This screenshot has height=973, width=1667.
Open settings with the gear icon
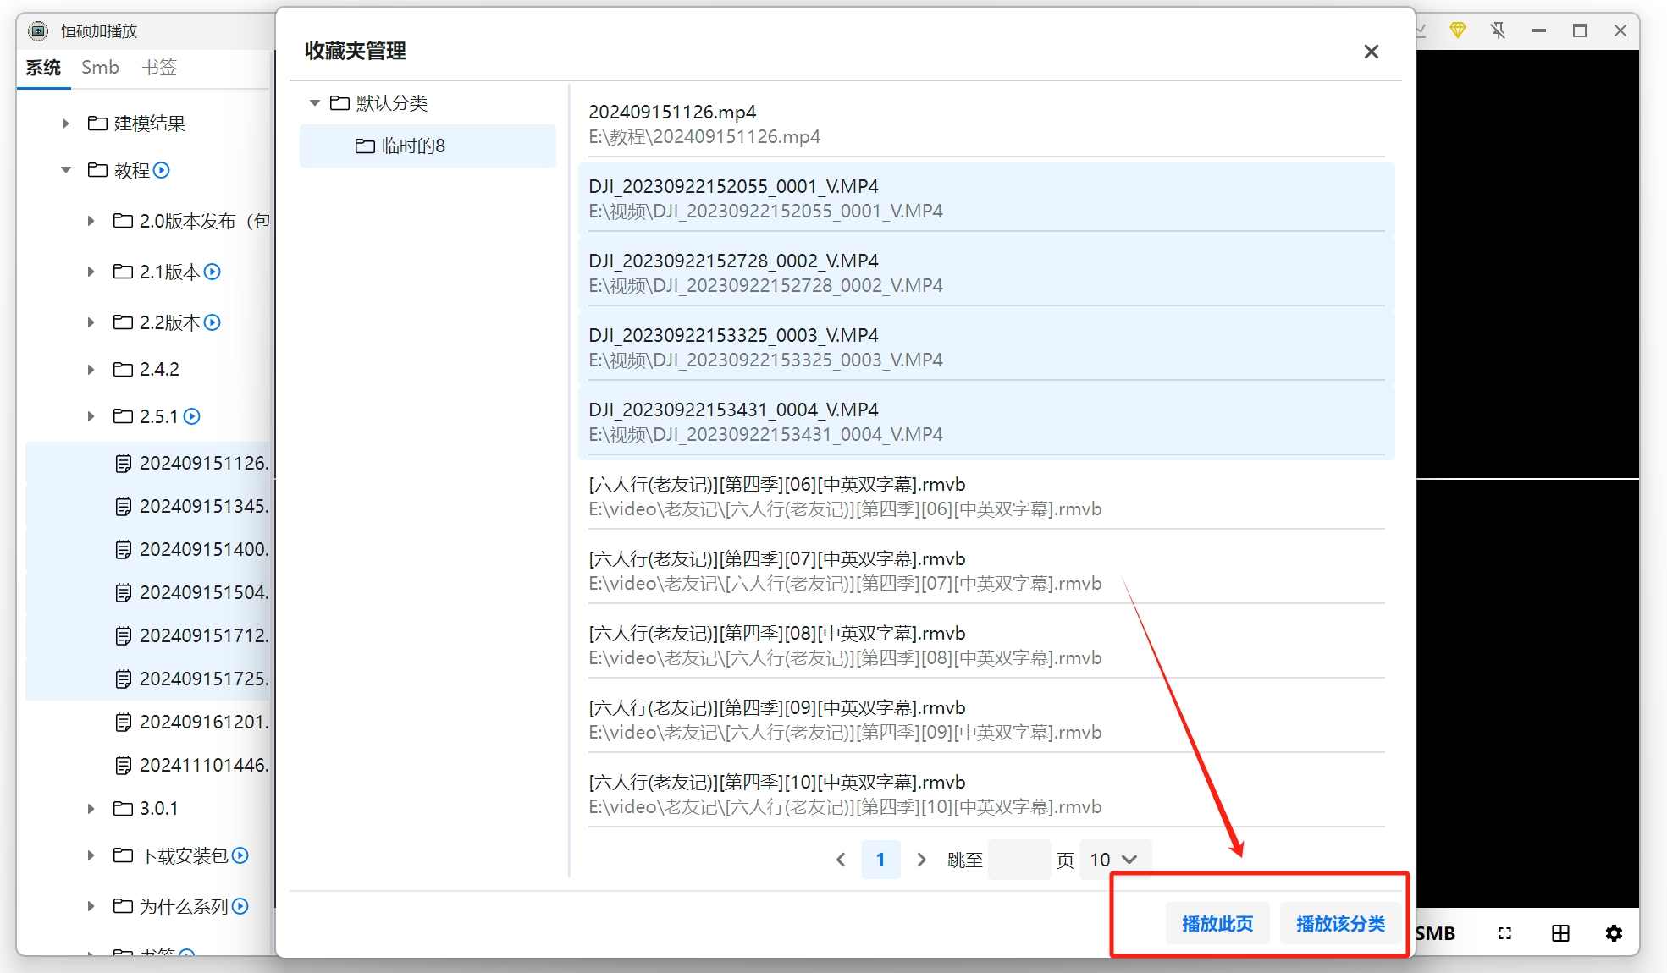[1614, 933]
